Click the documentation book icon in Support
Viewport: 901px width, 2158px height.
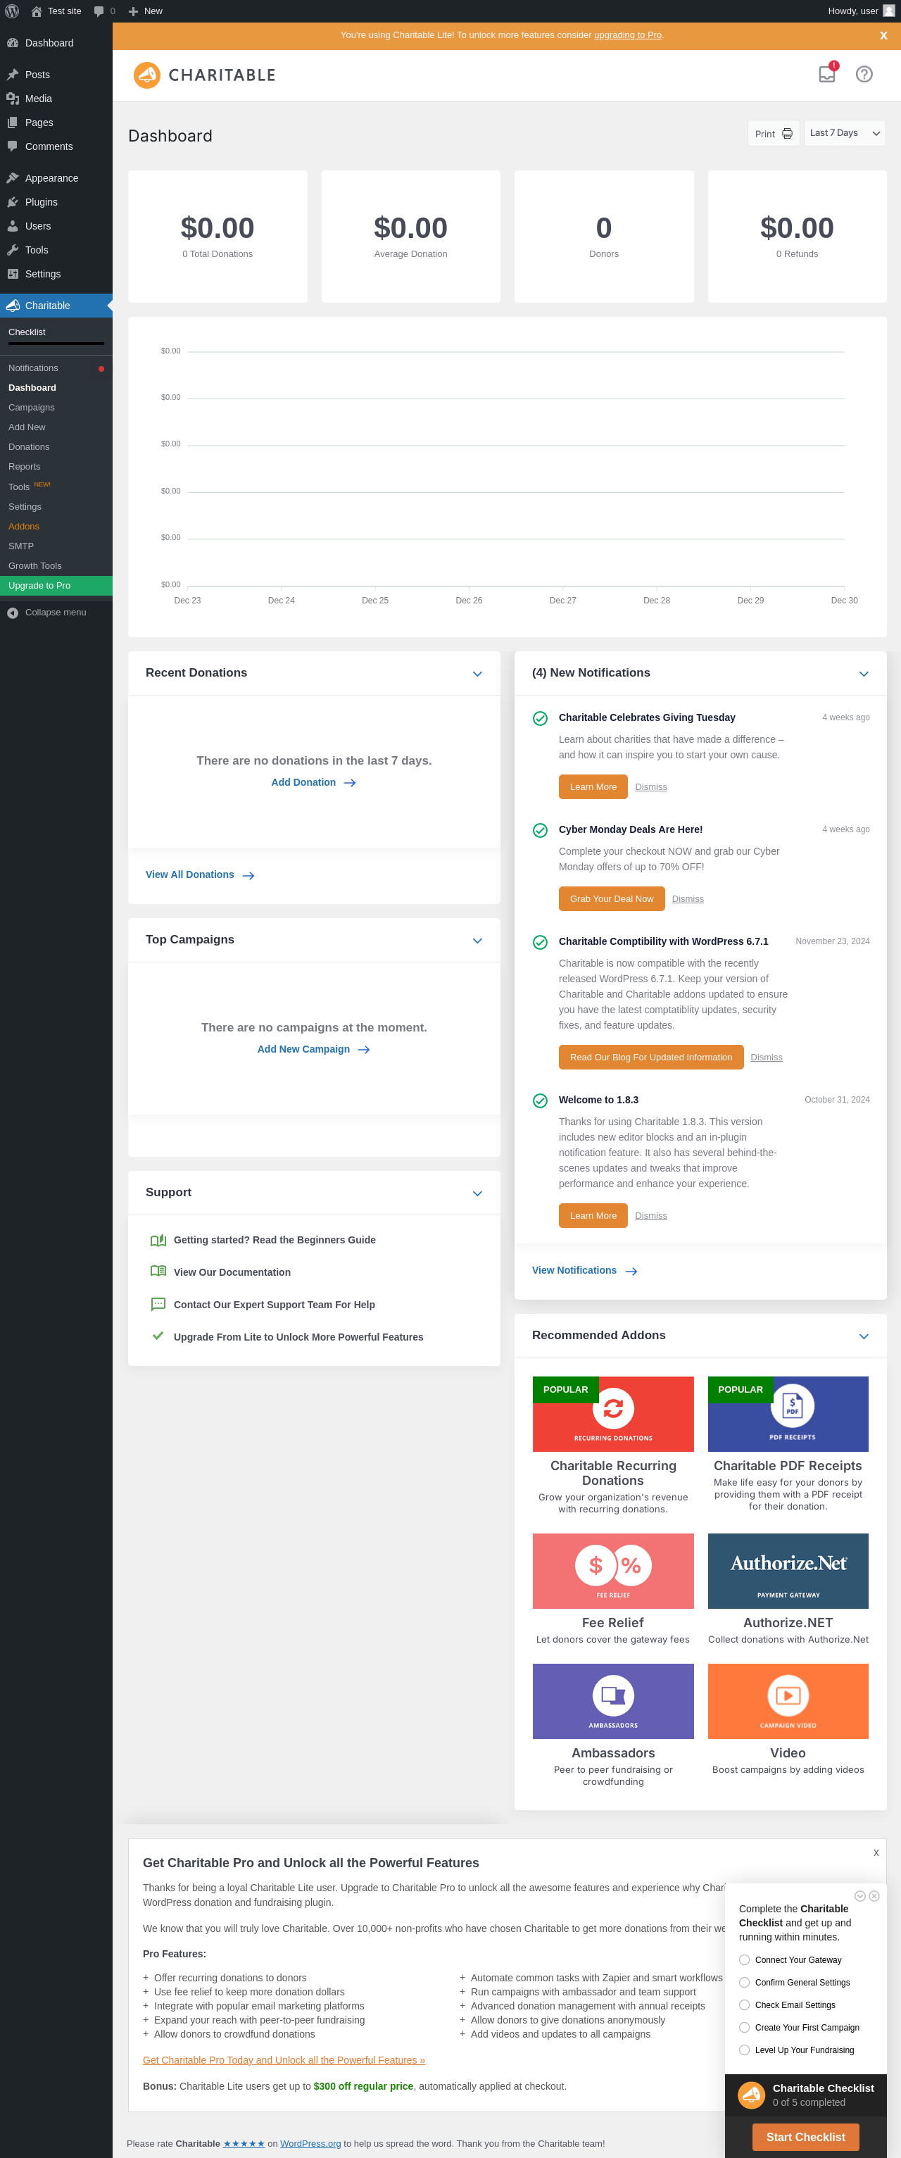tap(158, 1271)
